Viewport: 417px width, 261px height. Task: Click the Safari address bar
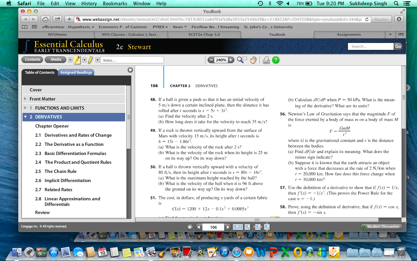222,19
